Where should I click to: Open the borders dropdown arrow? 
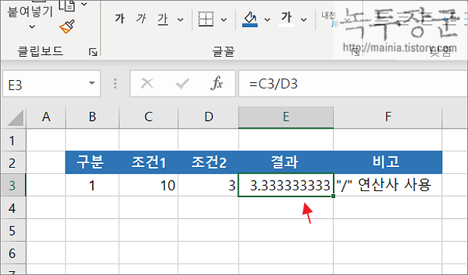click(x=223, y=20)
